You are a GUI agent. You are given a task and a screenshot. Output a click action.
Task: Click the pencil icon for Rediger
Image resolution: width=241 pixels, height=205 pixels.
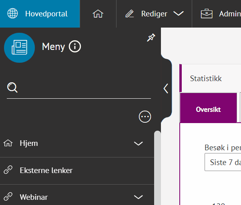[130, 14]
